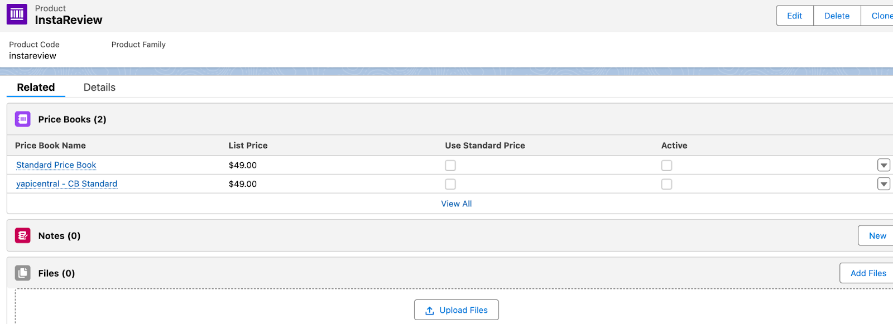
Task: Click the upload arrow icon in Upload Files
Action: click(430, 311)
